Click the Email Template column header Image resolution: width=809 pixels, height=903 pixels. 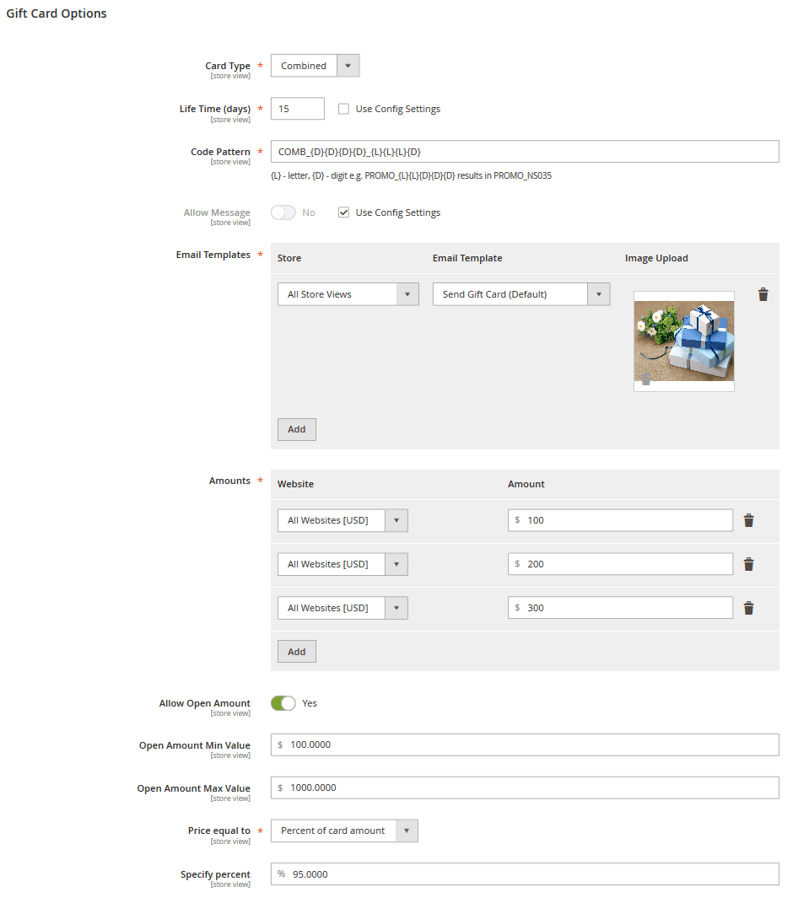click(467, 258)
